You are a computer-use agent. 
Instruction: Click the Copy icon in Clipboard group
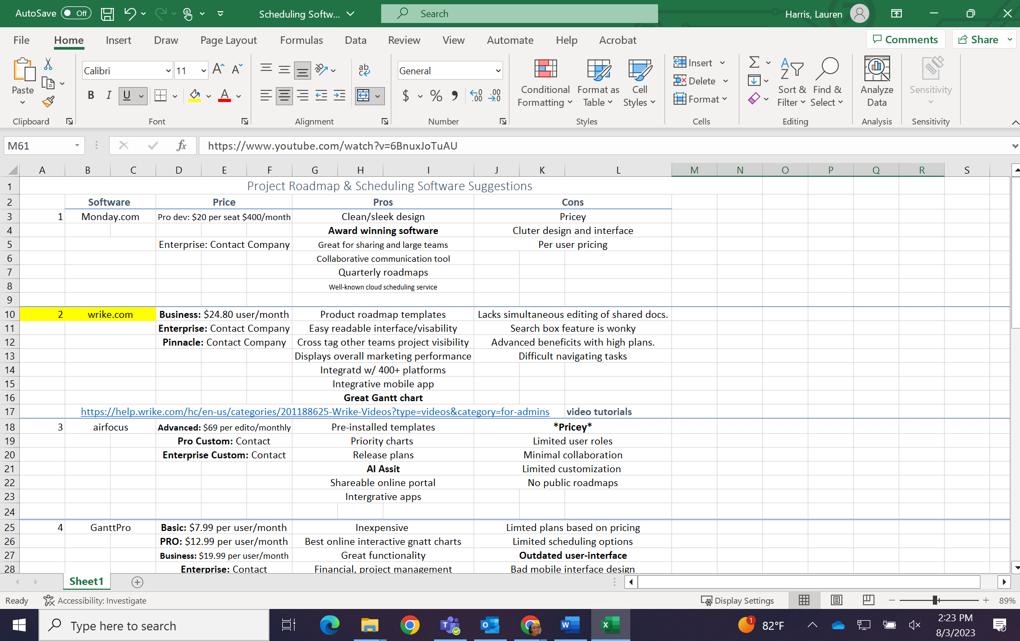(48, 83)
